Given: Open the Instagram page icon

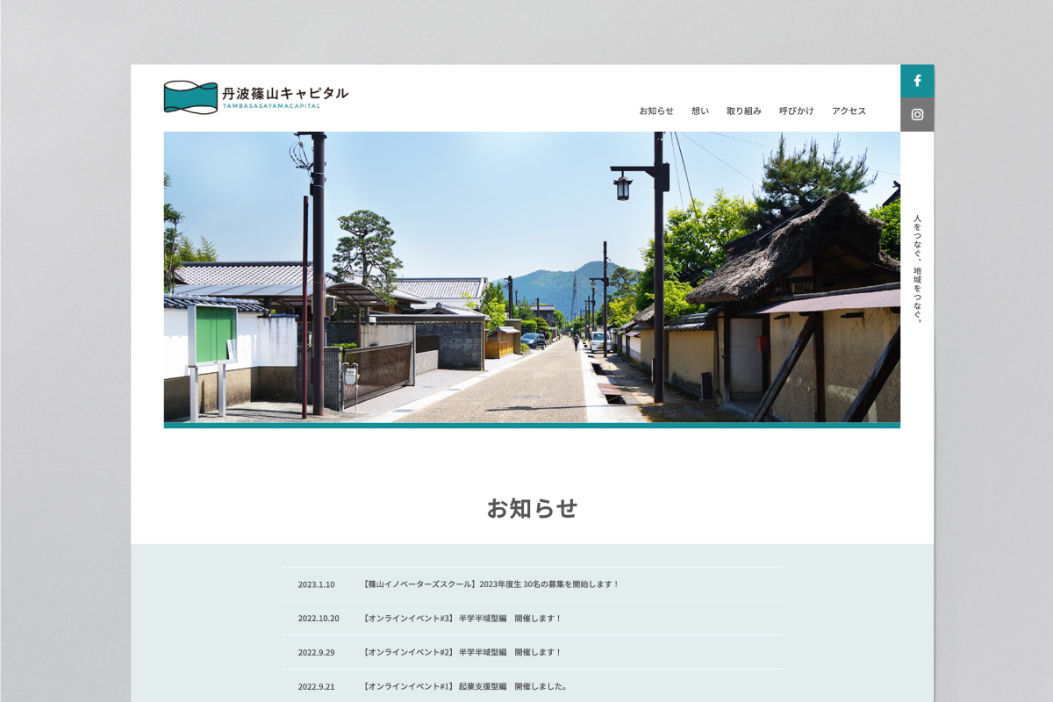Looking at the screenshot, I should tap(917, 115).
